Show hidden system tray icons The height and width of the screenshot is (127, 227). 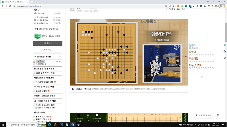195,125
